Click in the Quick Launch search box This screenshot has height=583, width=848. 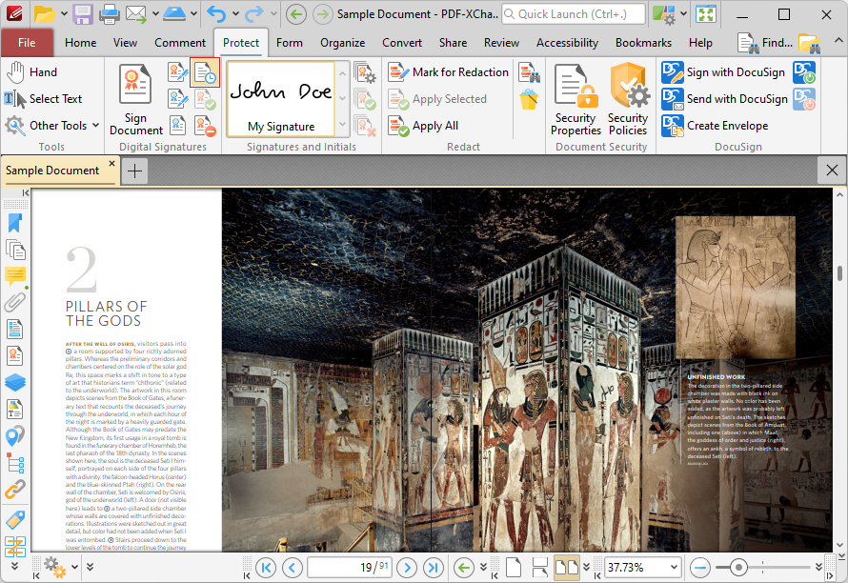click(574, 14)
